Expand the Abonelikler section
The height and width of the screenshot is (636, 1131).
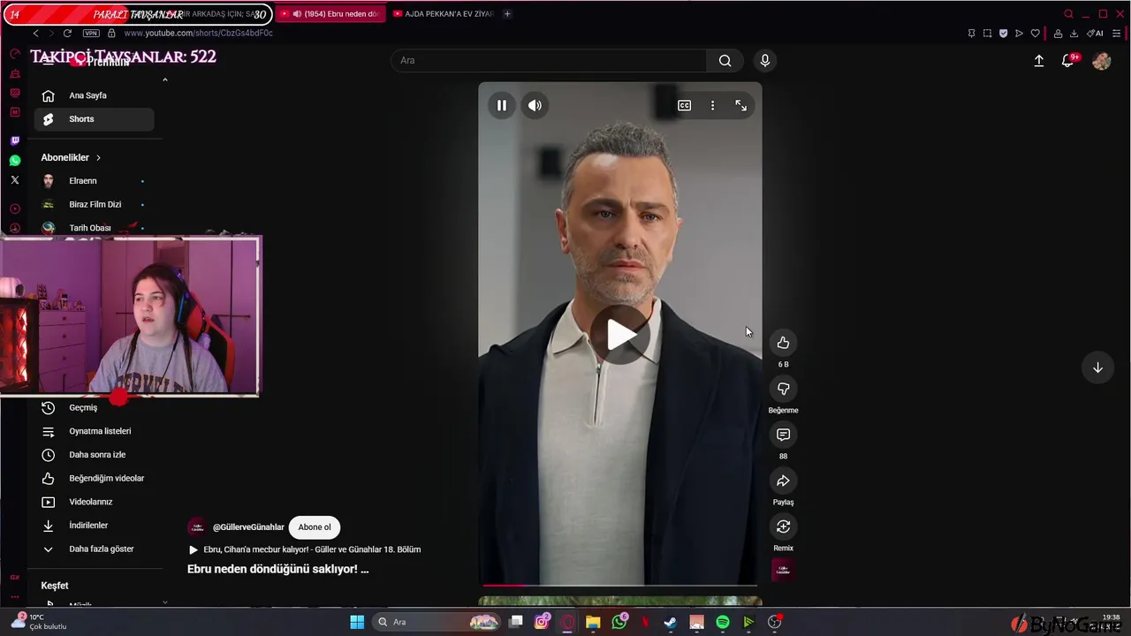tap(71, 157)
